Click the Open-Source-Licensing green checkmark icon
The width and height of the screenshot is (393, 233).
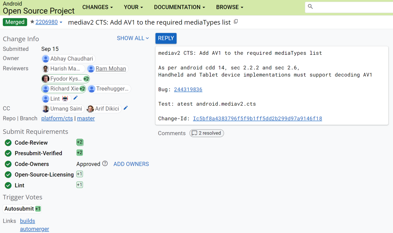pyautogui.click(x=8, y=175)
